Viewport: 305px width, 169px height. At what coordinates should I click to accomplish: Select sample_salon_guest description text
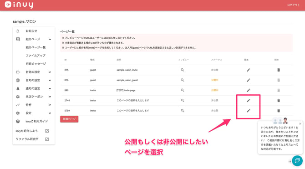pos(127,80)
